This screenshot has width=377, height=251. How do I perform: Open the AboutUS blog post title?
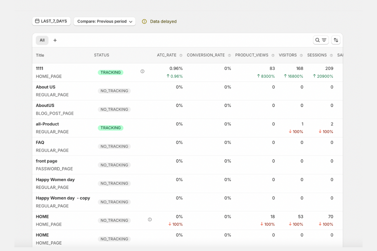45,105
